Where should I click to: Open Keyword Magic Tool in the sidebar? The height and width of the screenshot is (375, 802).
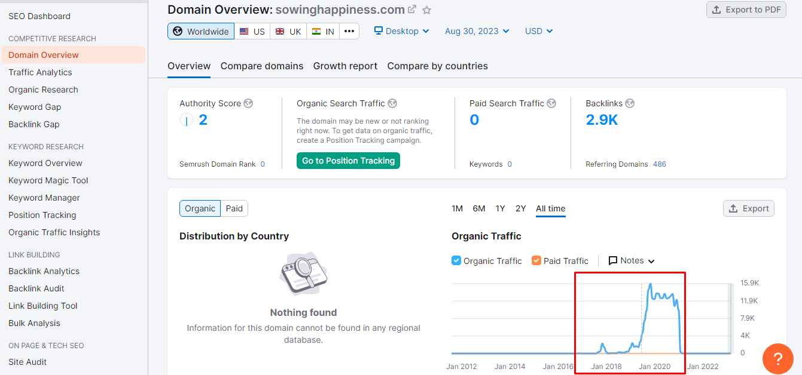pos(48,180)
